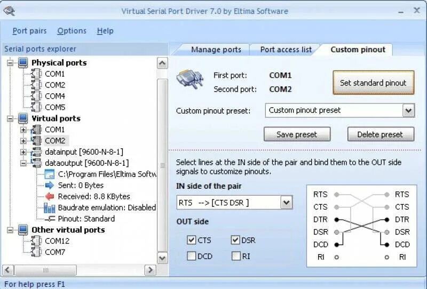Viewport: 427px width, 289px height.
Task: Click the Save preset button
Action: [297, 134]
